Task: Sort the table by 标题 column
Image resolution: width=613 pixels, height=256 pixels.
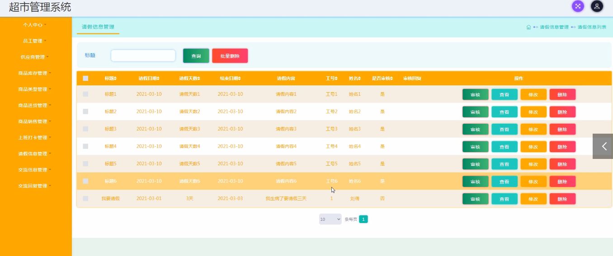Action: pyautogui.click(x=111, y=79)
